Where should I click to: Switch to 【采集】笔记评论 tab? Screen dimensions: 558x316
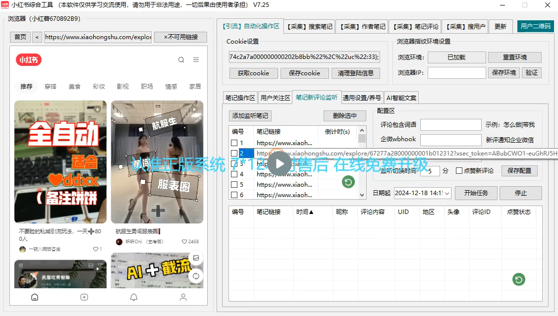pos(415,27)
